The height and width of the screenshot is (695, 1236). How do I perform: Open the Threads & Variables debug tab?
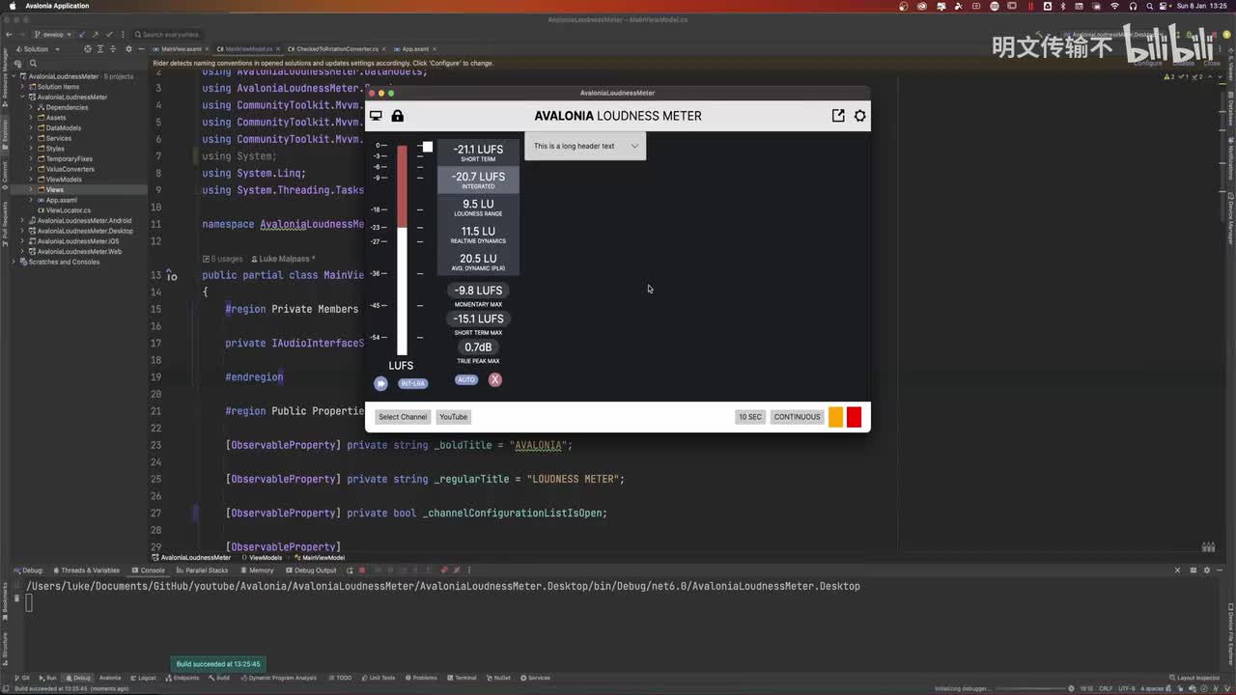87,570
